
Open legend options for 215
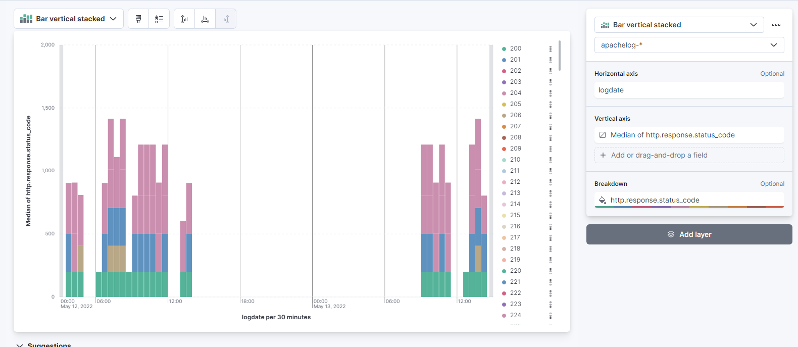click(551, 216)
